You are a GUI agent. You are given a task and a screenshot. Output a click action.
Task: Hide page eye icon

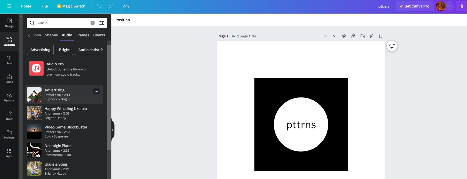(x=344, y=36)
